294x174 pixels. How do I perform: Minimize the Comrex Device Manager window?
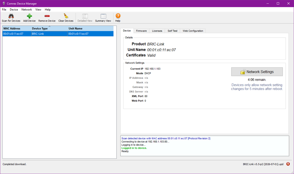point(268,3)
